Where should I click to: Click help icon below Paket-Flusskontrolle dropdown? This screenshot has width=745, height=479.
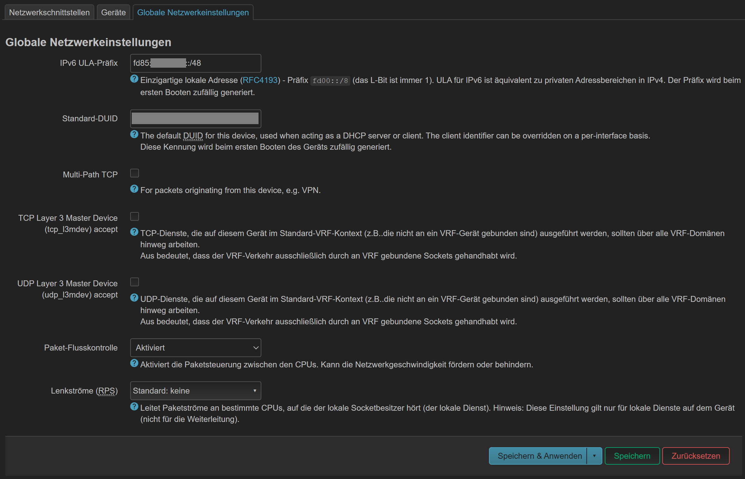(x=134, y=363)
